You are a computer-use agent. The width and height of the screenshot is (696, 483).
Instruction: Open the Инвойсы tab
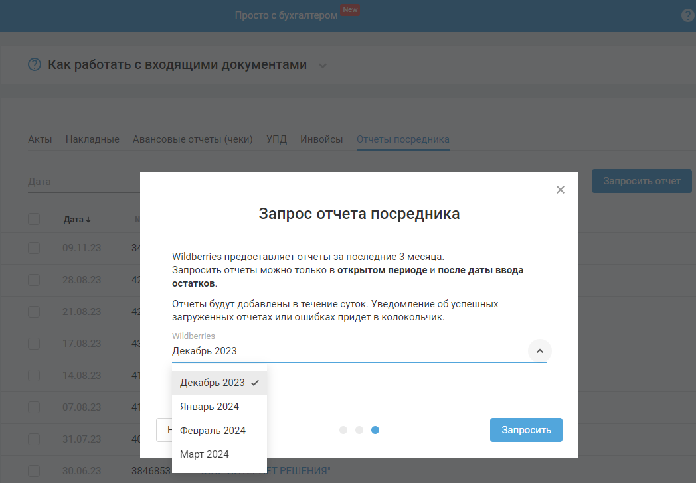(x=321, y=139)
